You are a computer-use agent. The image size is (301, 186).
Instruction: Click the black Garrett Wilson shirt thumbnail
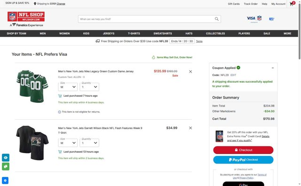32,143
